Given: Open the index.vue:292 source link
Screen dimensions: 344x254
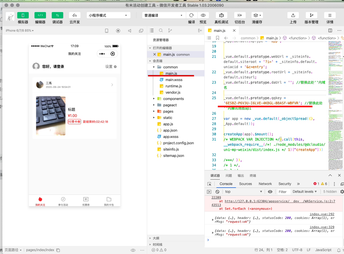Looking at the screenshot, I should pyautogui.click(x=322, y=214).
